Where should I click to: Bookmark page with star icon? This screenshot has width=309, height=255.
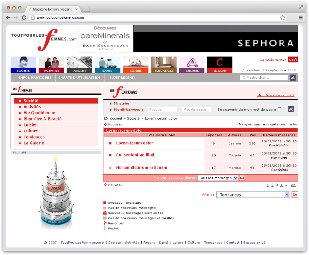[282, 17]
